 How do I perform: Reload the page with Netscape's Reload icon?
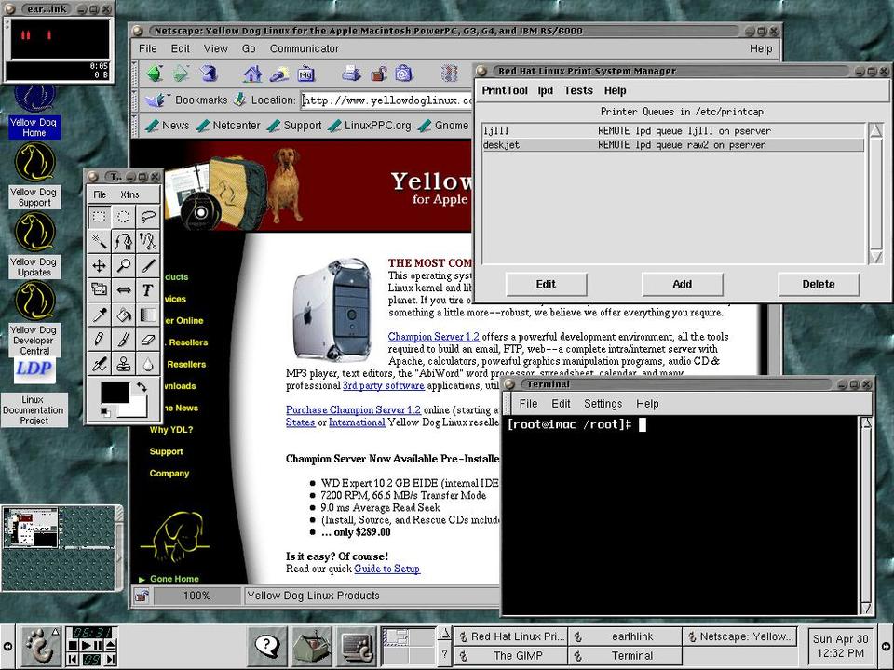click(x=208, y=74)
